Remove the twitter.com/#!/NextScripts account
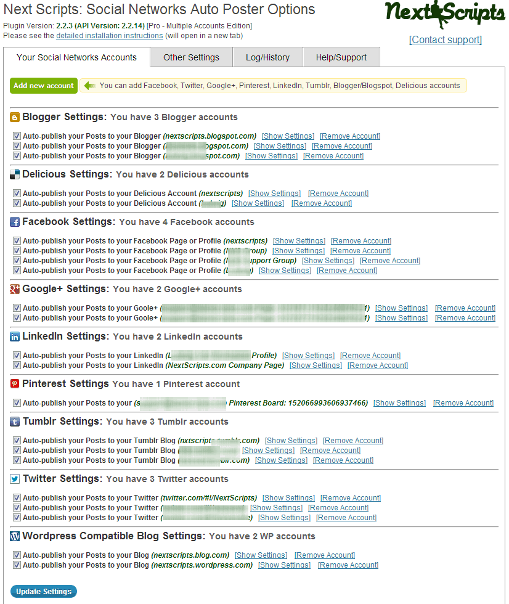The image size is (509, 604). 351,498
